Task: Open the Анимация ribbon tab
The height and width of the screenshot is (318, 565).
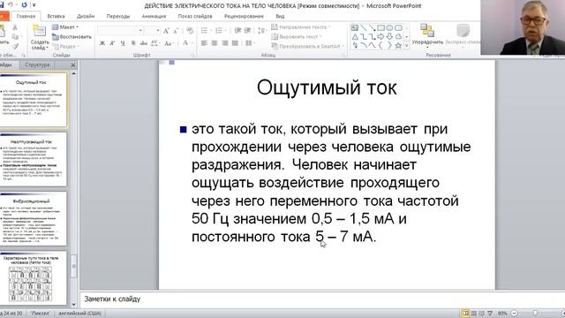Action: pyautogui.click(x=154, y=16)
